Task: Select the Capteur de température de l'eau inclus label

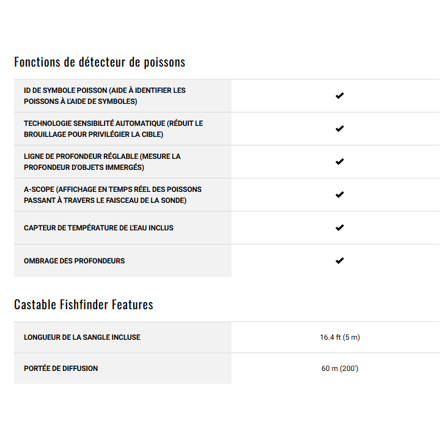Action: [x=98, y=228]
